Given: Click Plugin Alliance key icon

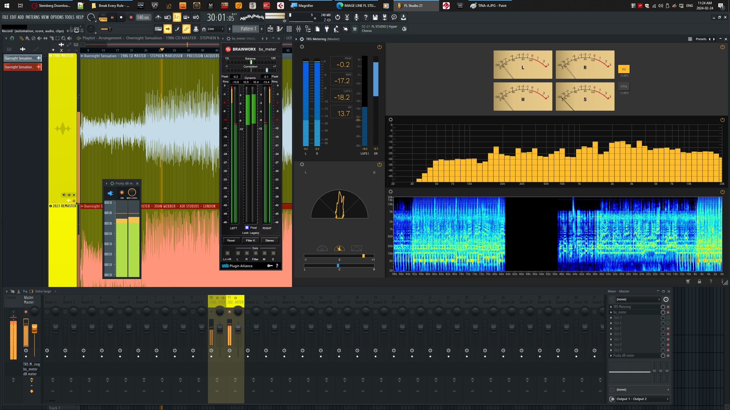Looking at the screenshot, I should [x=269, y=266].
